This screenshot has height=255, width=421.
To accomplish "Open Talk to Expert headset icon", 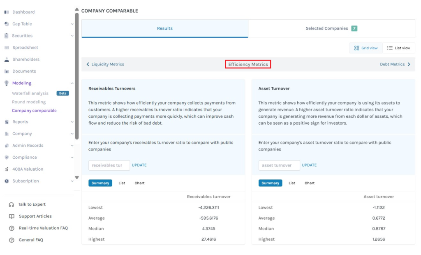I will pos(11,204).
